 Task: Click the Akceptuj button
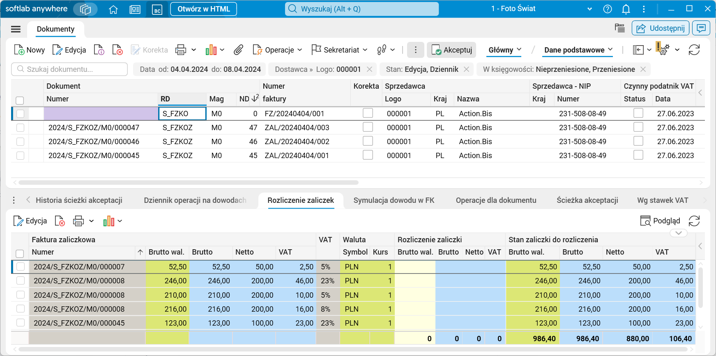(x=451, y=50)
